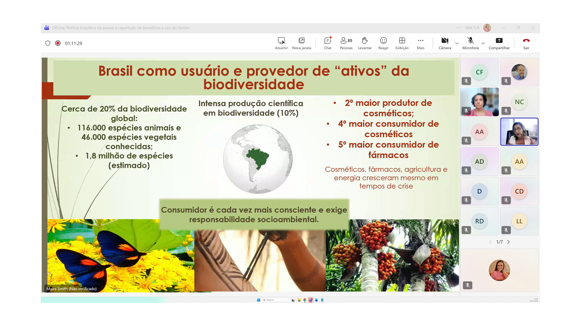Click the butterfly photo on slide
The image size is (581, 326).
(x=121, y=255)
